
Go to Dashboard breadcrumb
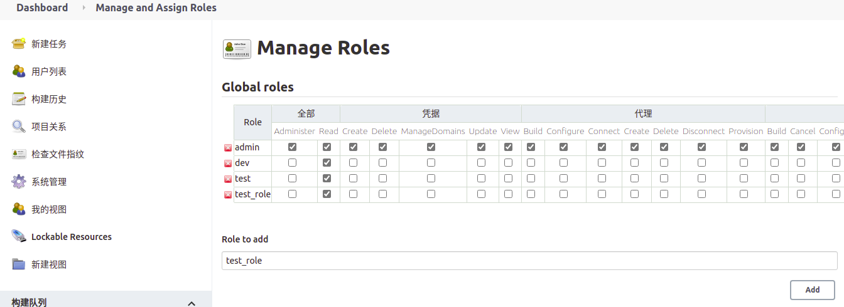coord(42,8)
